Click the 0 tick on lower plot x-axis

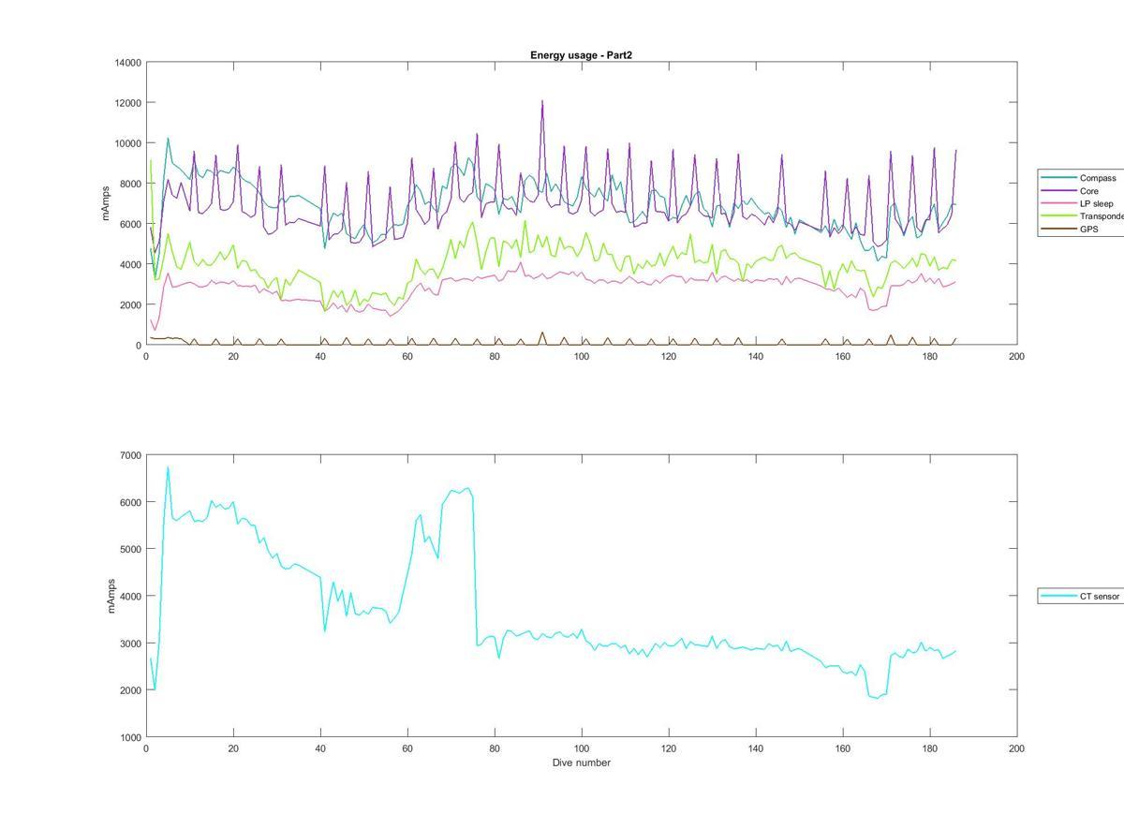point(146,748)
